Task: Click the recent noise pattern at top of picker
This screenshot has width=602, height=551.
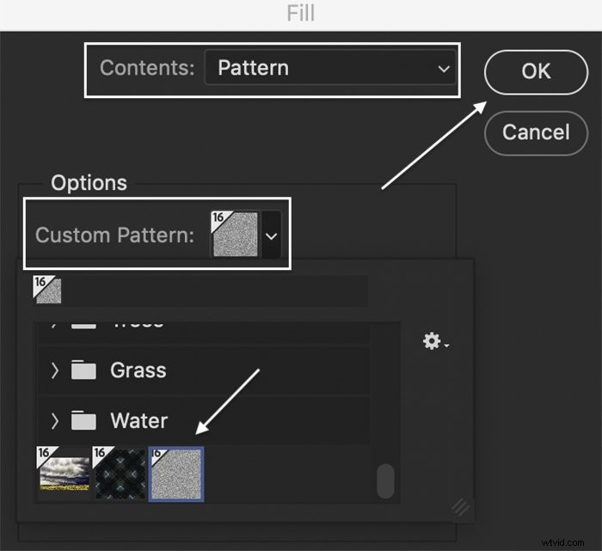Action: tap(46, 290)
